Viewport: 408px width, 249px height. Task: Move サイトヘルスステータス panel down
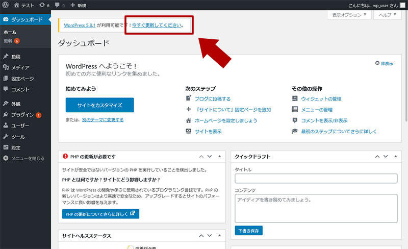[210, 235]
